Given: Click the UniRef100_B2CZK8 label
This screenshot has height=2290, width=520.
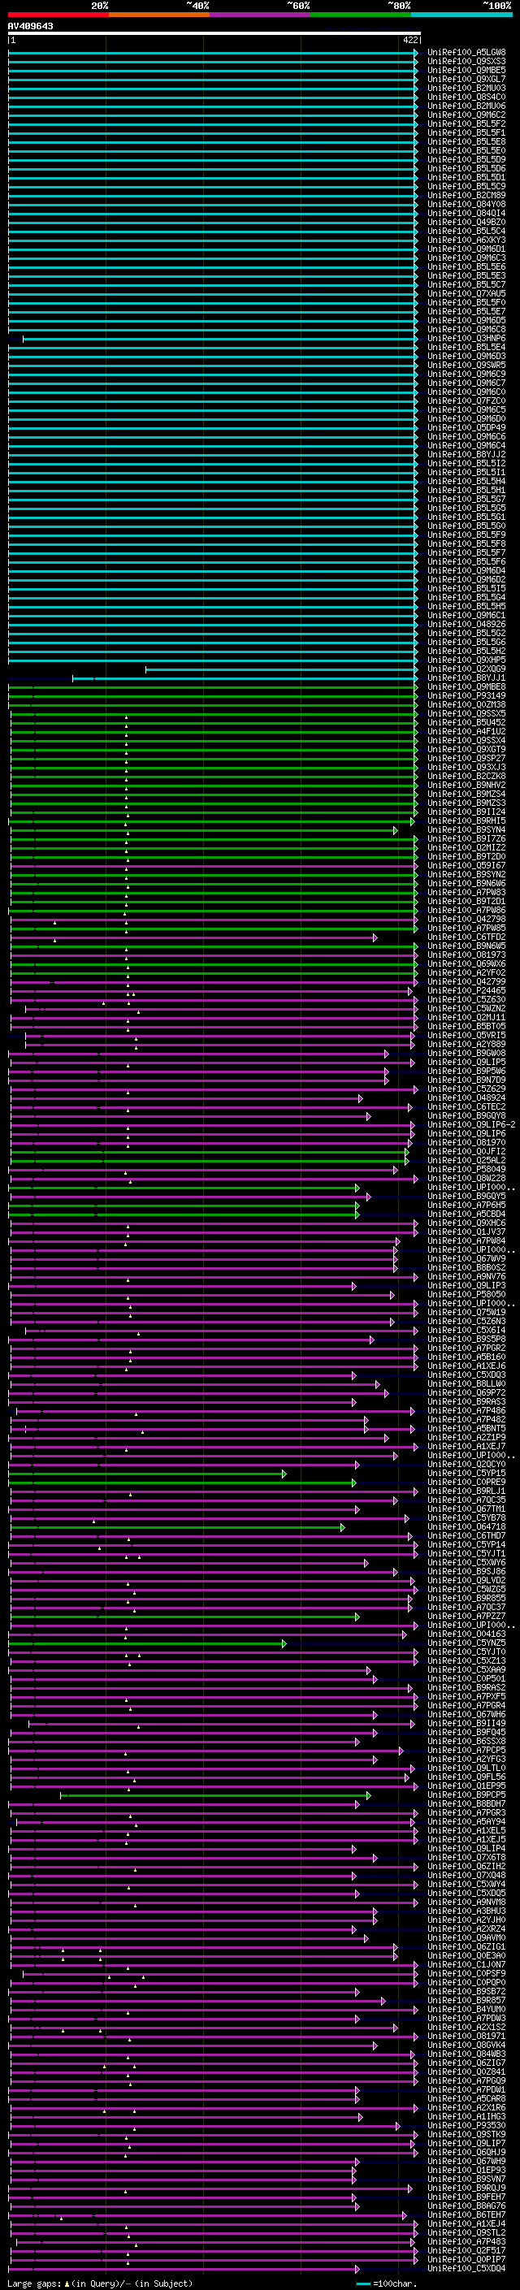Looking at the screenshot, I should point(466,776).
